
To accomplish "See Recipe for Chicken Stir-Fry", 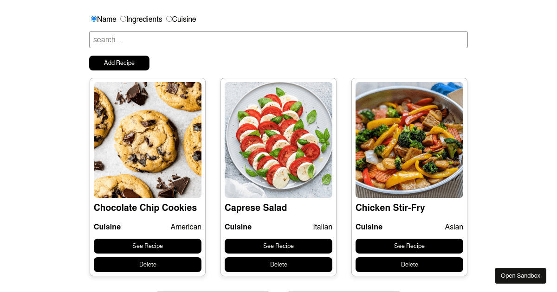I will (x=409, y=246).
